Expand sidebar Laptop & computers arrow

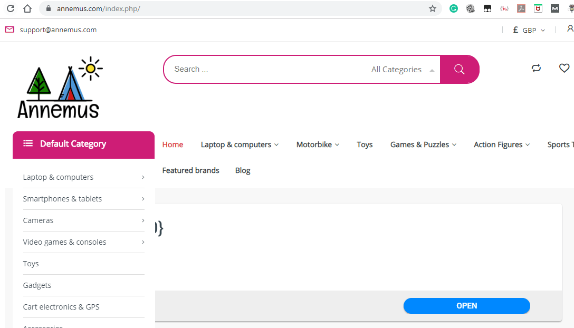pos(143,177)
